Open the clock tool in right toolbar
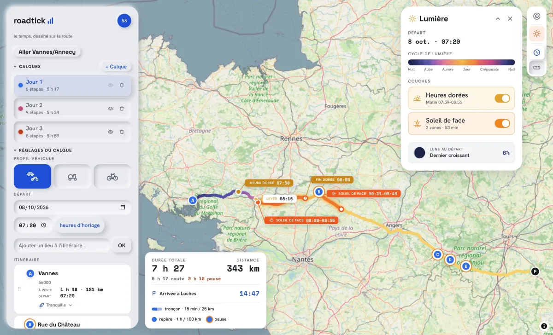Image resolution: width=553 pixels, height=335 pixels. point(536,52)
